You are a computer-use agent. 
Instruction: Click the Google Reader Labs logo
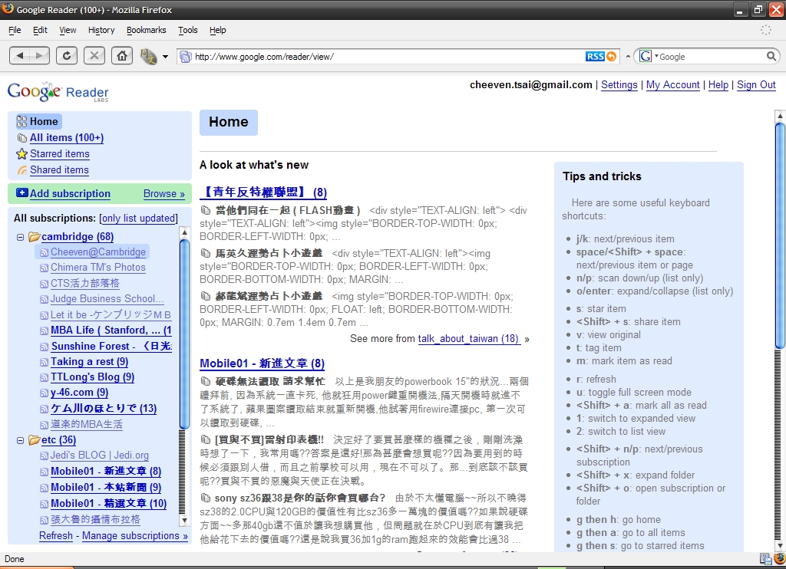[58, 92]
